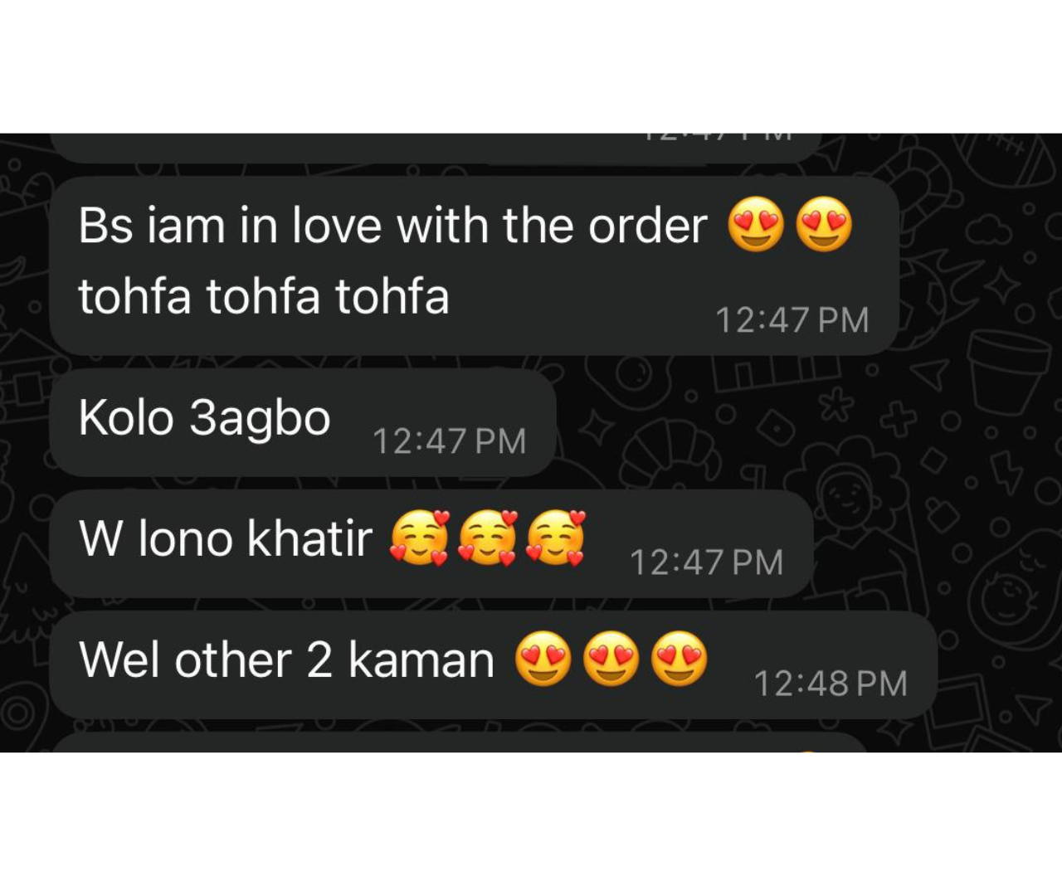
Task: Tap middle smiling-hearts emoji after 'khatir'
Action: (488, 538)
